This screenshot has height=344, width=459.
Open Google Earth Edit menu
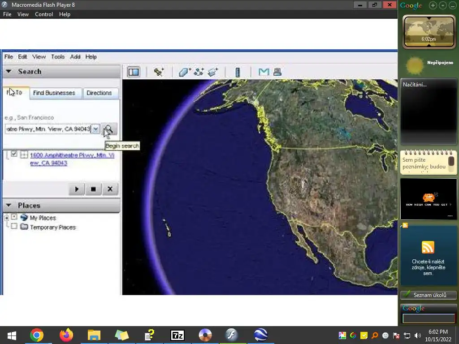tap(22, 57)
